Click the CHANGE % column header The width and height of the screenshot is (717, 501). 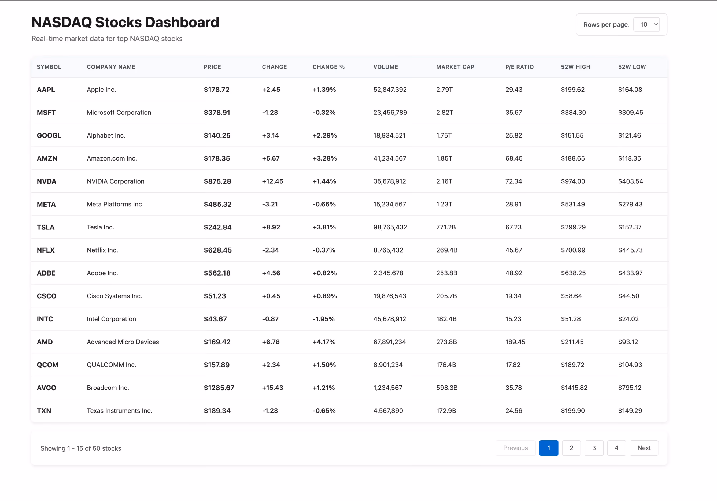328,67
